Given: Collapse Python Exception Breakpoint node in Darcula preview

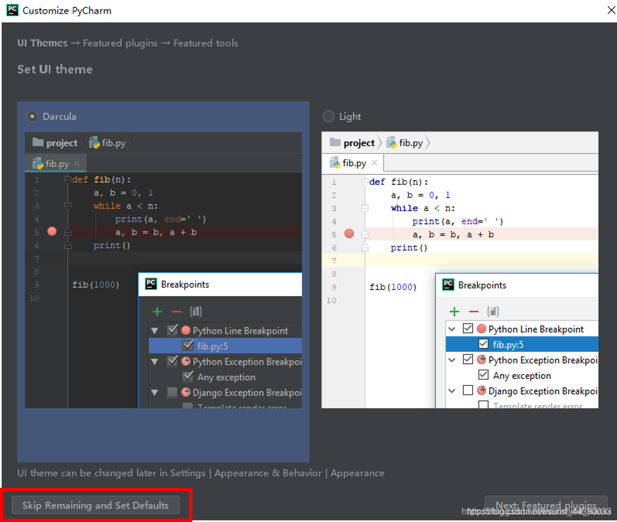Looking at the screenshot, I should pyautogui.click(x=155, y=362).
